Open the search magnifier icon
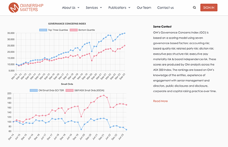This screenshot has height=147, width=228. [194, 7]
